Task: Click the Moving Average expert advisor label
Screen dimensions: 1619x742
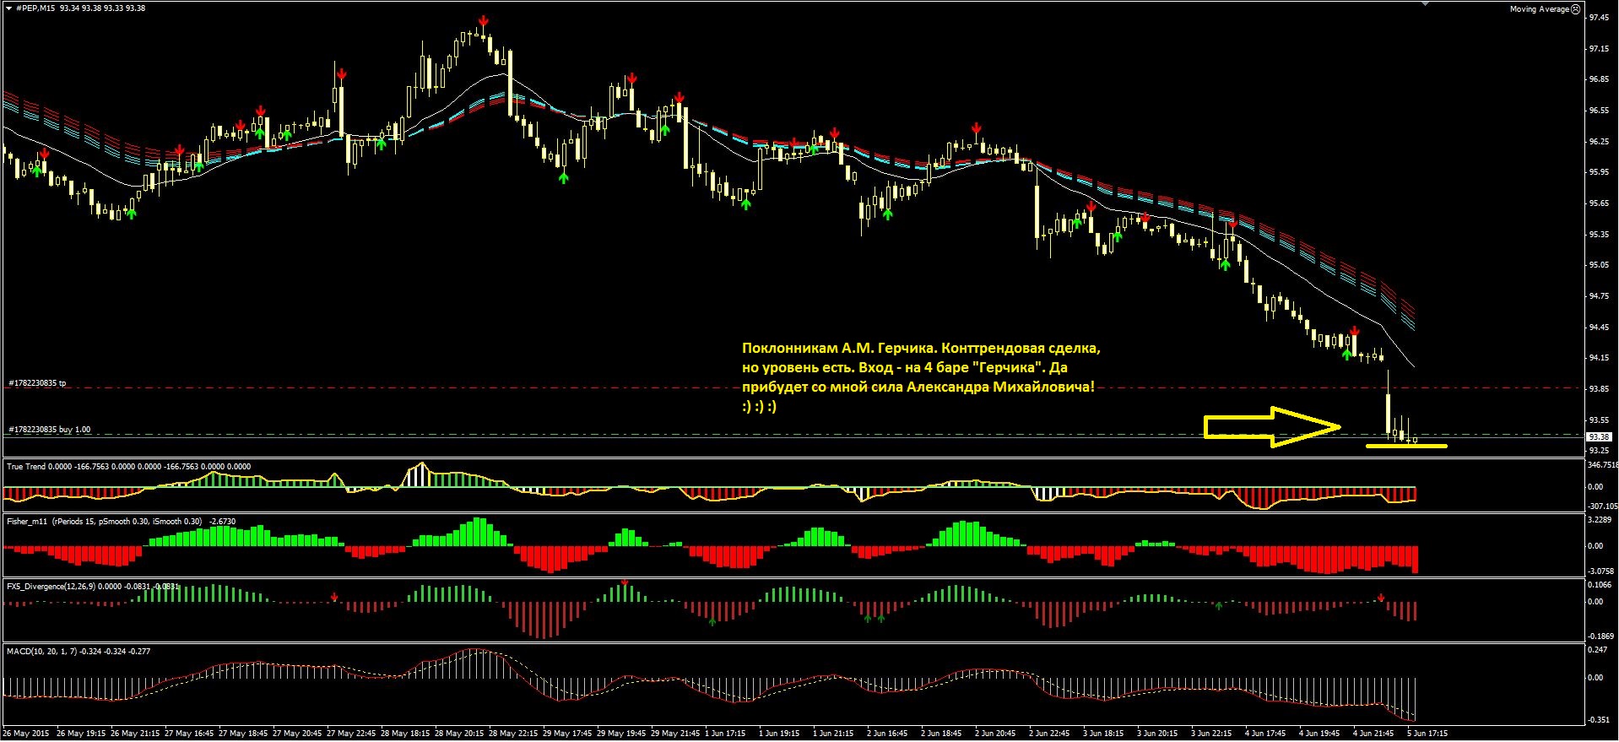Action: tap(1540, 9)
